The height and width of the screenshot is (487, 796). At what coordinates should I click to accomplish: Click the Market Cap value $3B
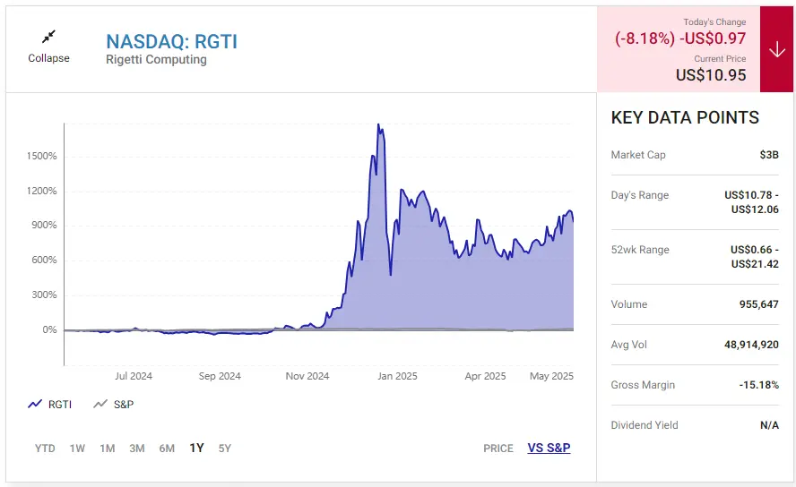769,155
